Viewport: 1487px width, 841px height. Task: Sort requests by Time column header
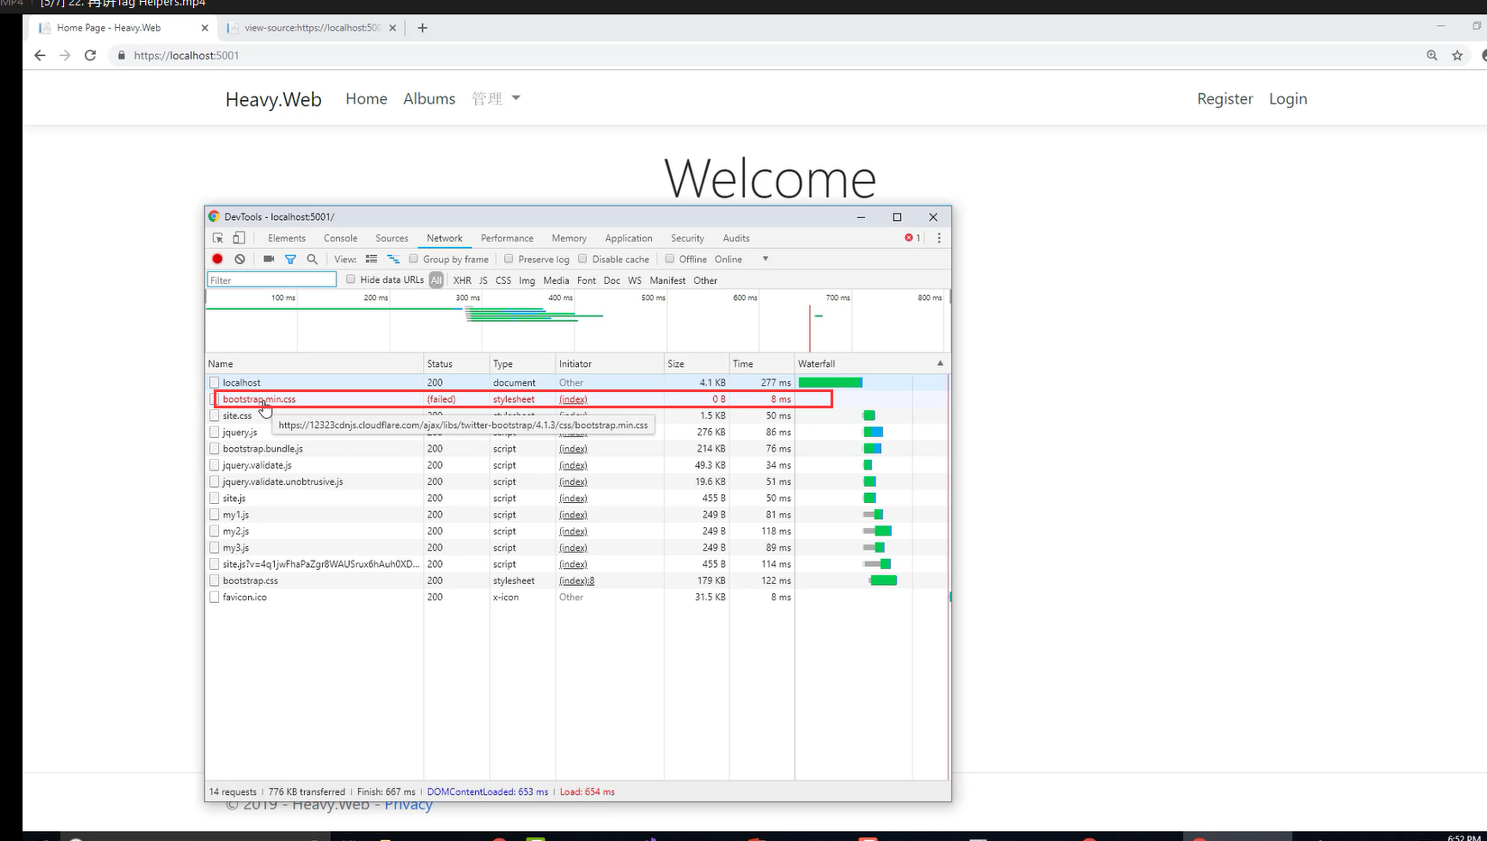tap(761, 363)
